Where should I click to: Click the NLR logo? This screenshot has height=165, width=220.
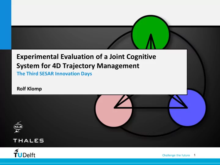[x=18, y=127]
